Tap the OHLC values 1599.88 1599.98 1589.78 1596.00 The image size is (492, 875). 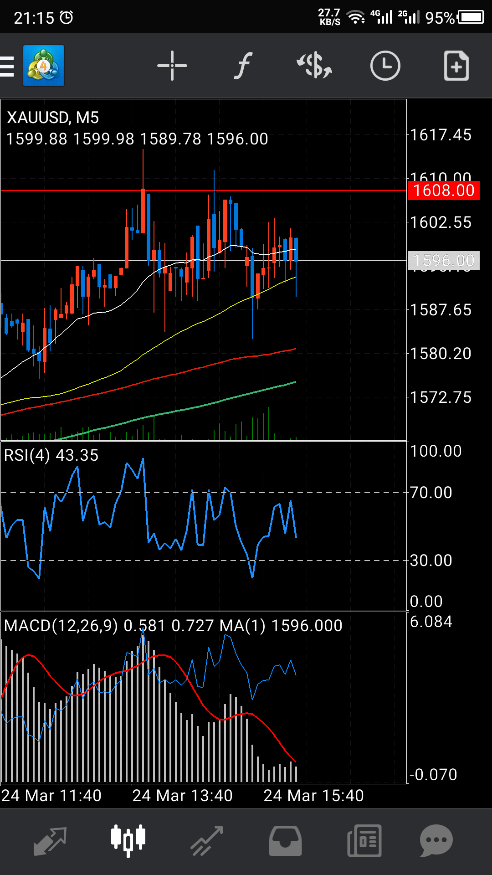point(137,139)
